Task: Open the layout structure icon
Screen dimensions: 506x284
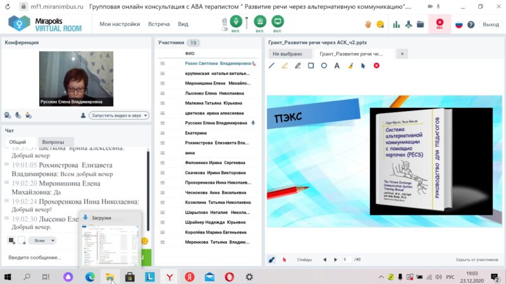Action: [x=409, y=25]
